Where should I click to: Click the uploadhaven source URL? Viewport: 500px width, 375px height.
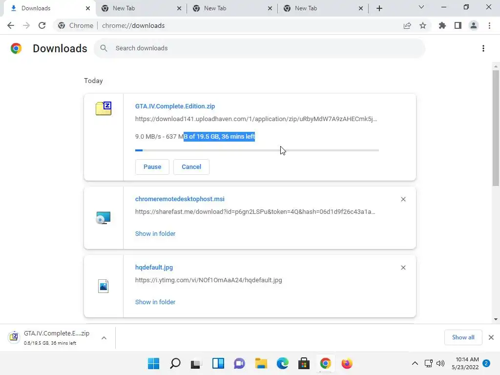256,119
